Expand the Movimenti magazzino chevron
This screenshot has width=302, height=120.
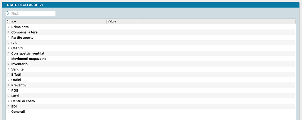(x=9, y=59)
